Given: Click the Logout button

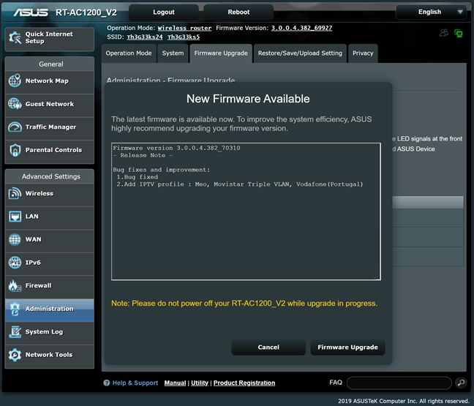Looking at the screenshot, I should click(164, 12).
